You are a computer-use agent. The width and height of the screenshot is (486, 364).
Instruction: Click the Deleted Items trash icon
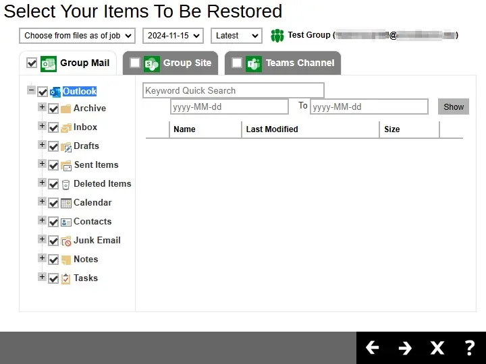point(66,184)
